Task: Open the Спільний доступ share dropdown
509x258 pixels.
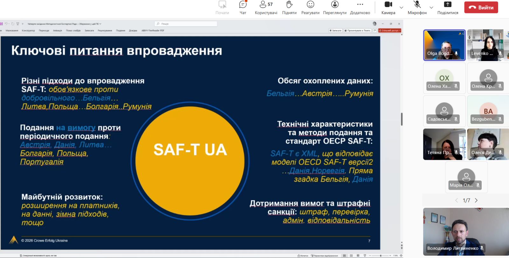Action: tap(390, 31)
